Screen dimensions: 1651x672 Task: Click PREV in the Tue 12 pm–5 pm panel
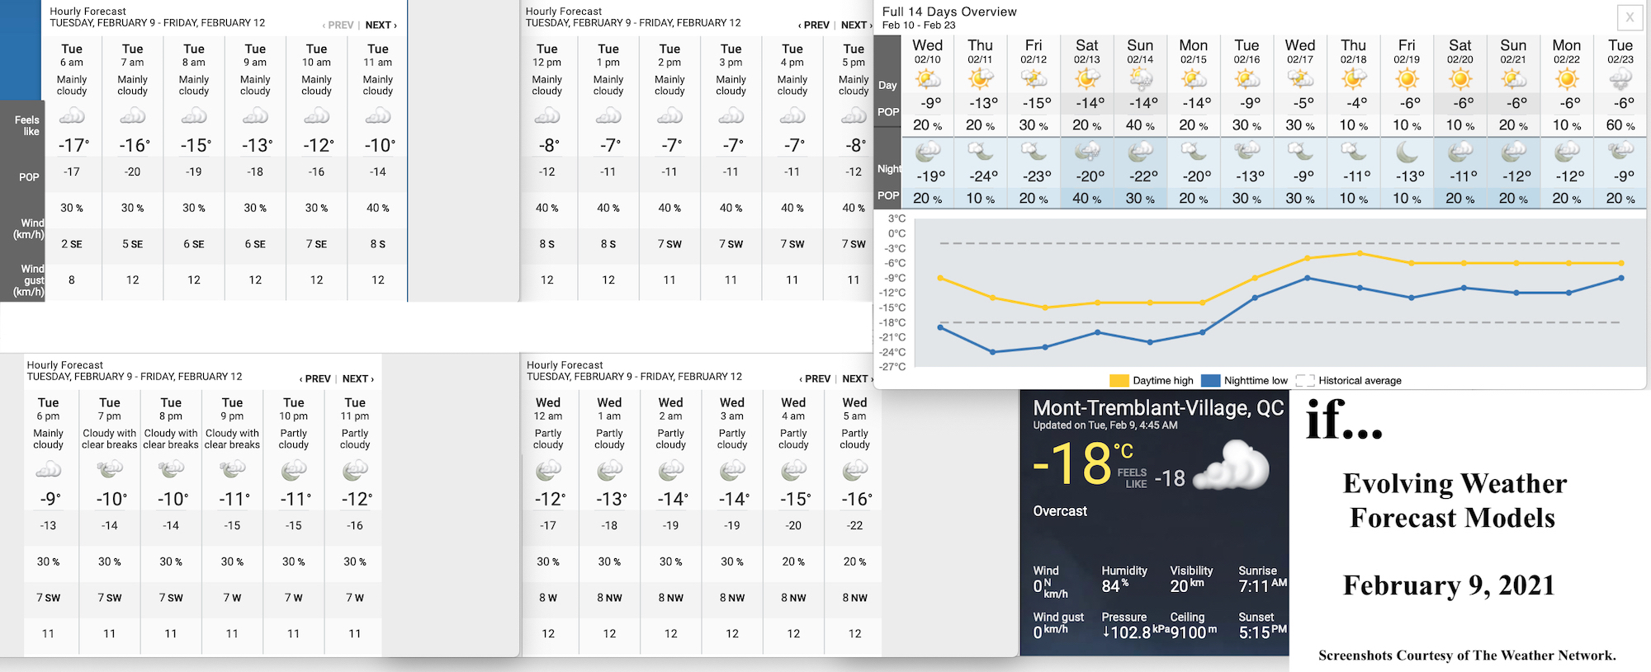coord(814,26)
